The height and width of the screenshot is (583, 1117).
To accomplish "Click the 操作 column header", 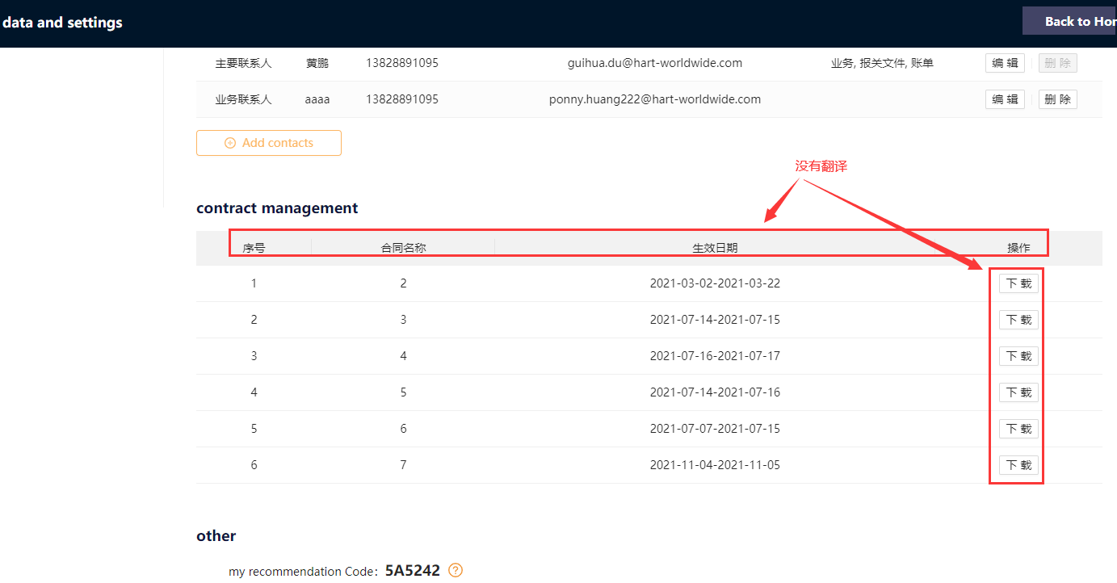I will coord(1018,248).
